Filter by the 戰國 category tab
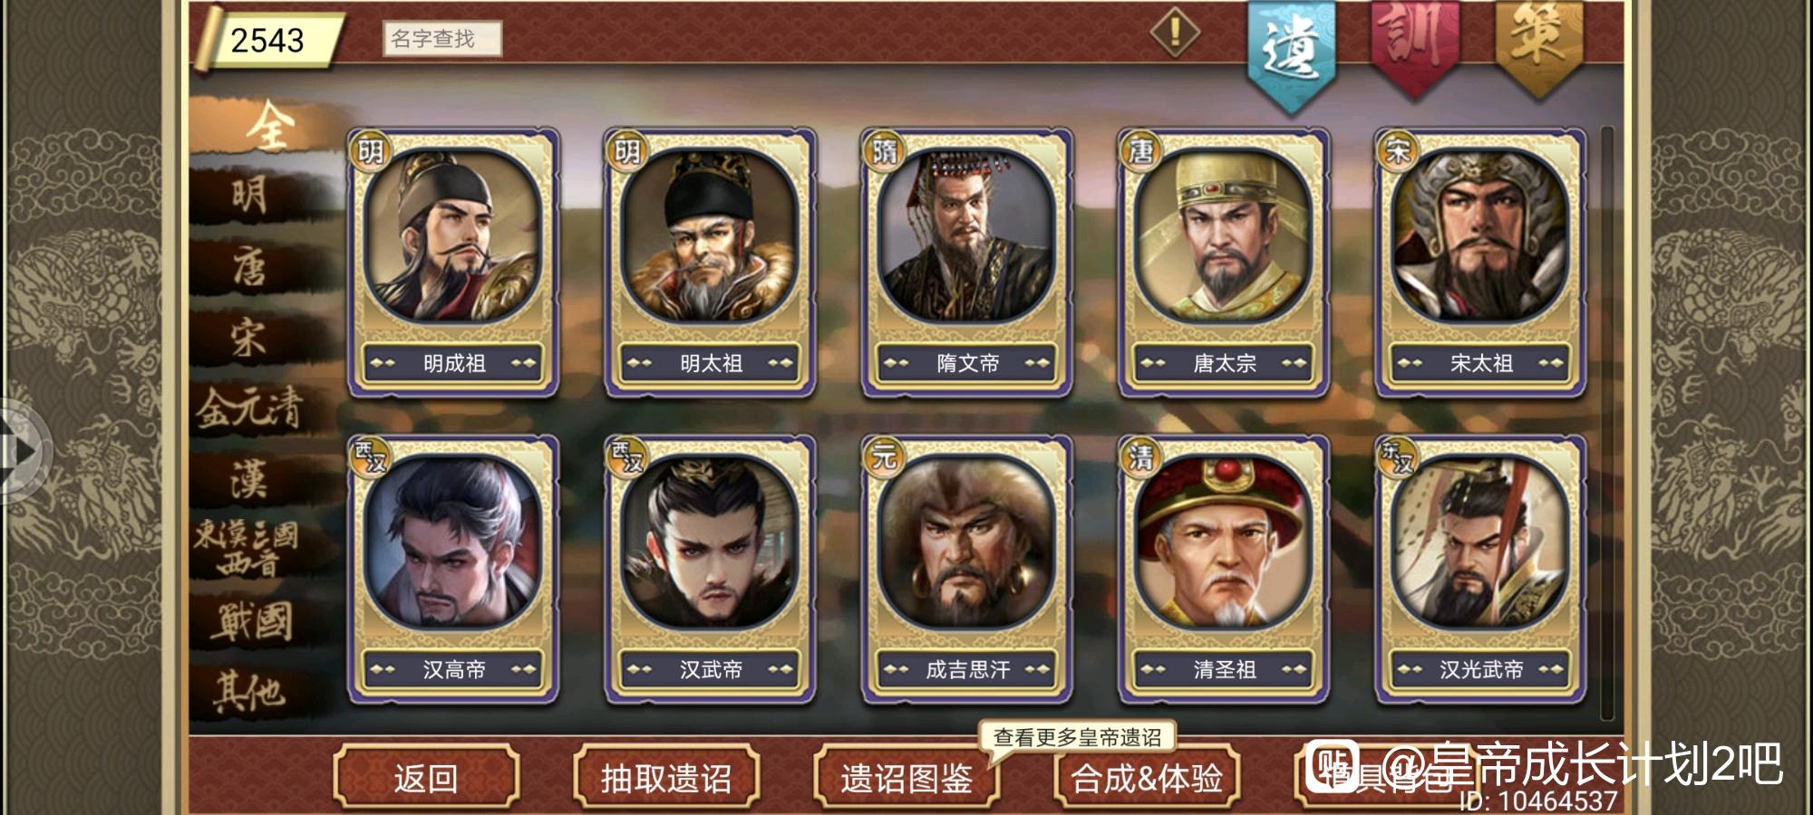Screen dimensions: 1813x815 254,622
